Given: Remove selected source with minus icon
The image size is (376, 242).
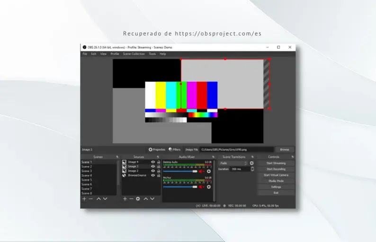Looking at the screenshot, I should [x=131, y=199].
